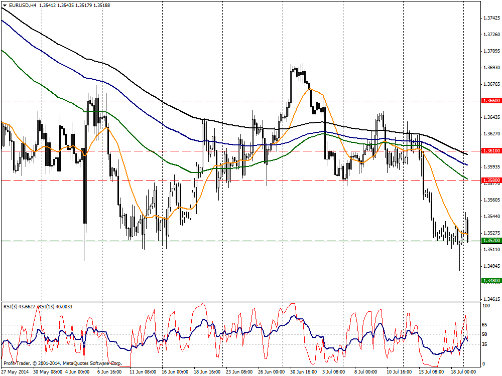The image size is (502, 376).
Task: Click the RSI scale value 65
Action: click(484, 325)
